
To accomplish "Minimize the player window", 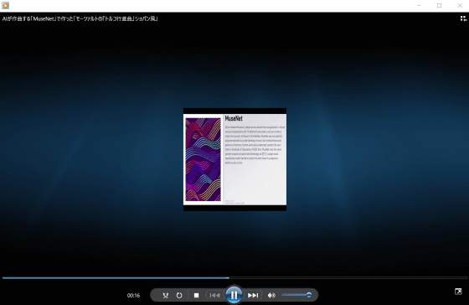I will pos(419,5).
